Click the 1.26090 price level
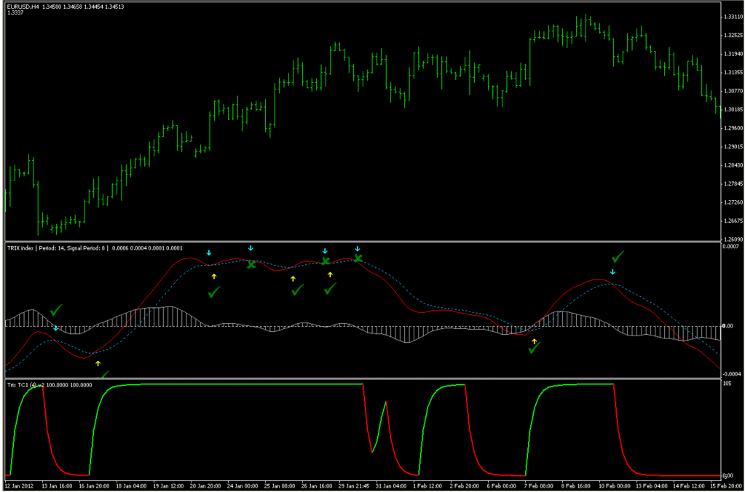Screen dimensions: 745x492 pyautogui.click(x=733, y=239)
